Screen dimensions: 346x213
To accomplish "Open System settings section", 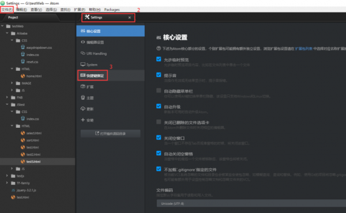I will [111, 64].
